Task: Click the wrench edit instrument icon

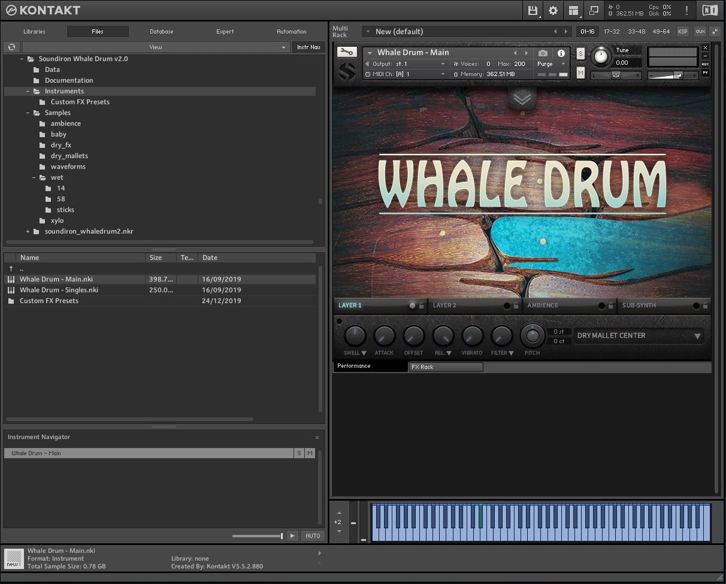Action: pyautogui.click(x=346, y=52)
